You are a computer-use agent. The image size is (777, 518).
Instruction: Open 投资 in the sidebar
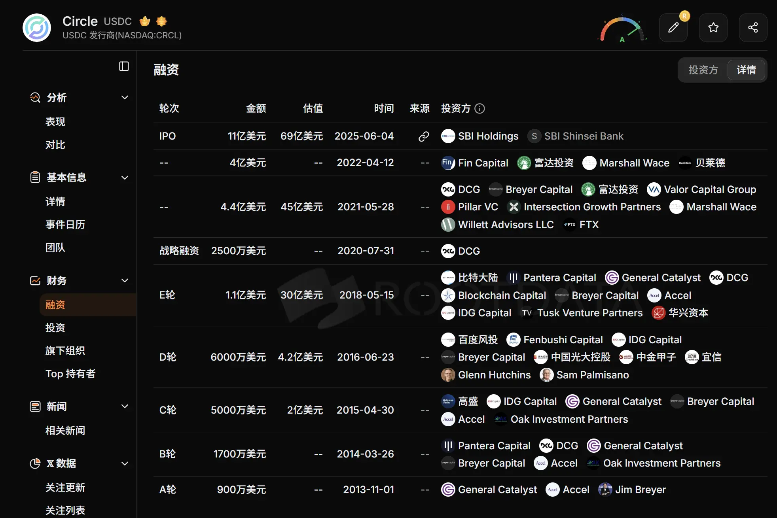click(x=55, y=328)
